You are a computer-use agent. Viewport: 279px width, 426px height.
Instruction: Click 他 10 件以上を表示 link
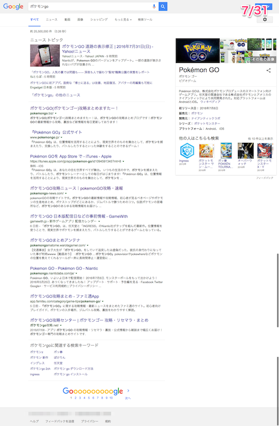[260, 139]
